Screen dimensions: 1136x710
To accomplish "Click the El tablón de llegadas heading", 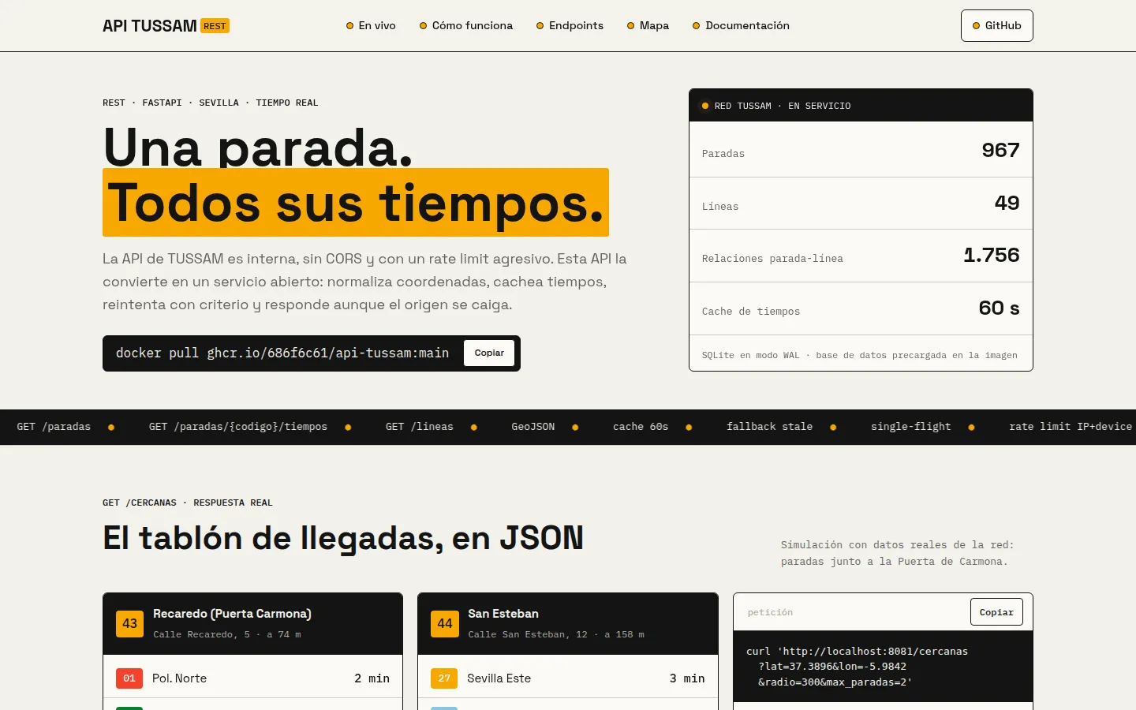I will pos(343,538).
